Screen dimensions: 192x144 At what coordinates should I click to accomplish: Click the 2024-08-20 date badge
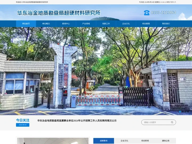point(23,125)
